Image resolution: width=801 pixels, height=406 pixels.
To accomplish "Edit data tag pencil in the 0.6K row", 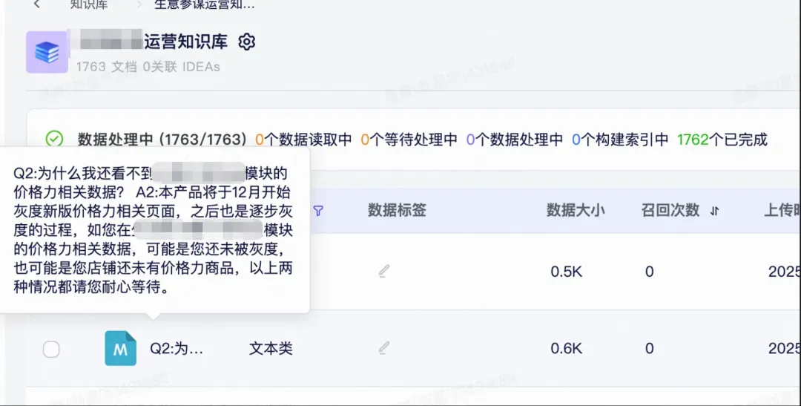I will (383, 347).
